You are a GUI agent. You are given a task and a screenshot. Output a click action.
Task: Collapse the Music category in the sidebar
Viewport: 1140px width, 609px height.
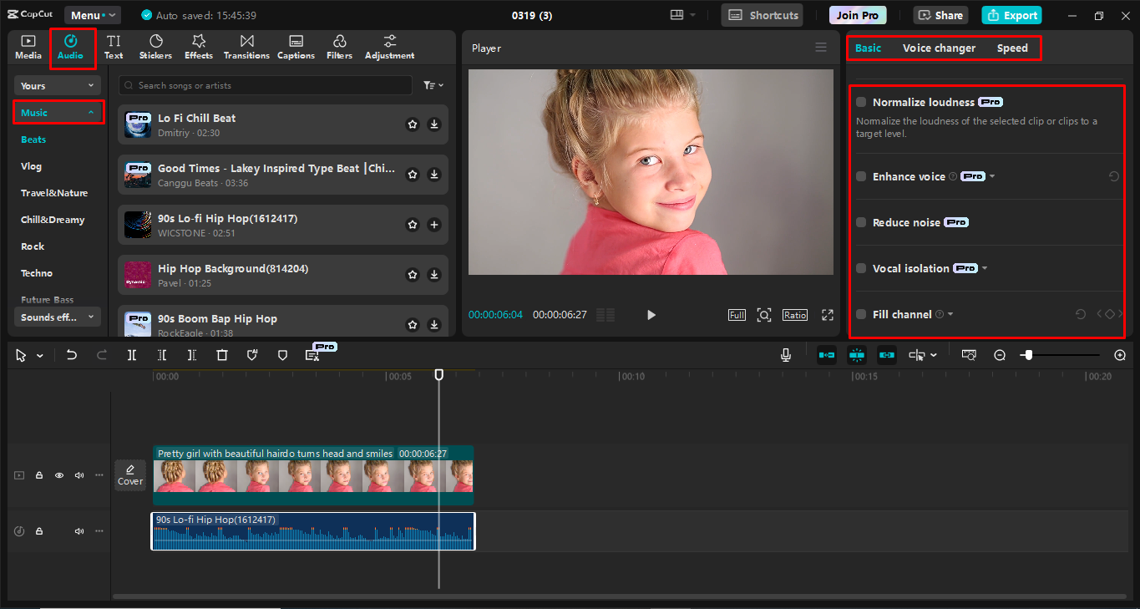coord(91,111)
